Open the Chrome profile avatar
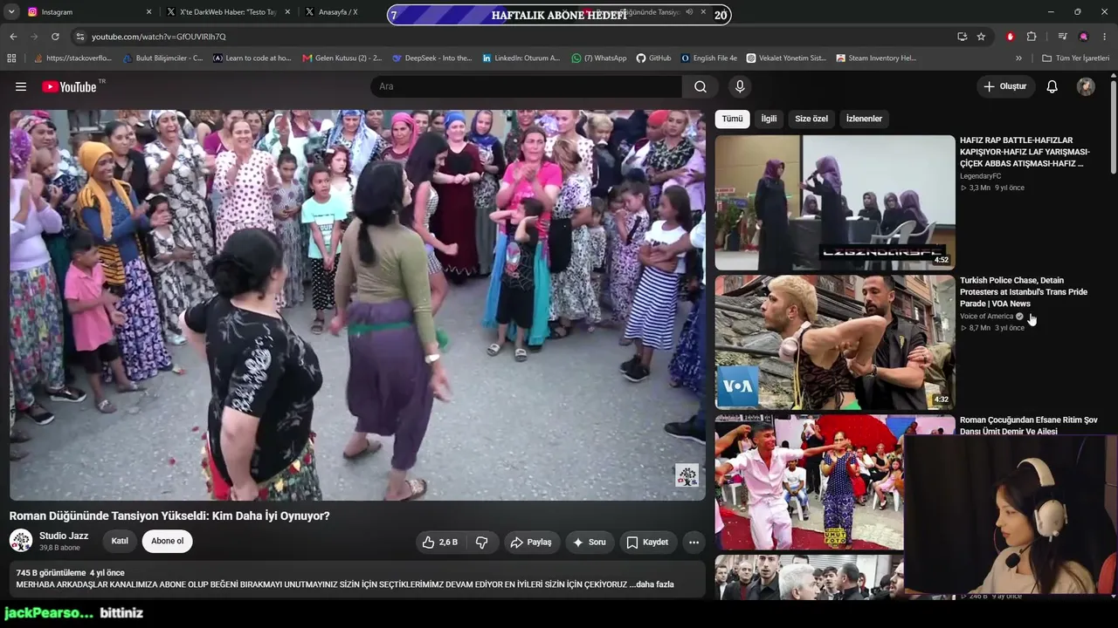Viewport: 1118px width, 628px height. point(1084,37)
